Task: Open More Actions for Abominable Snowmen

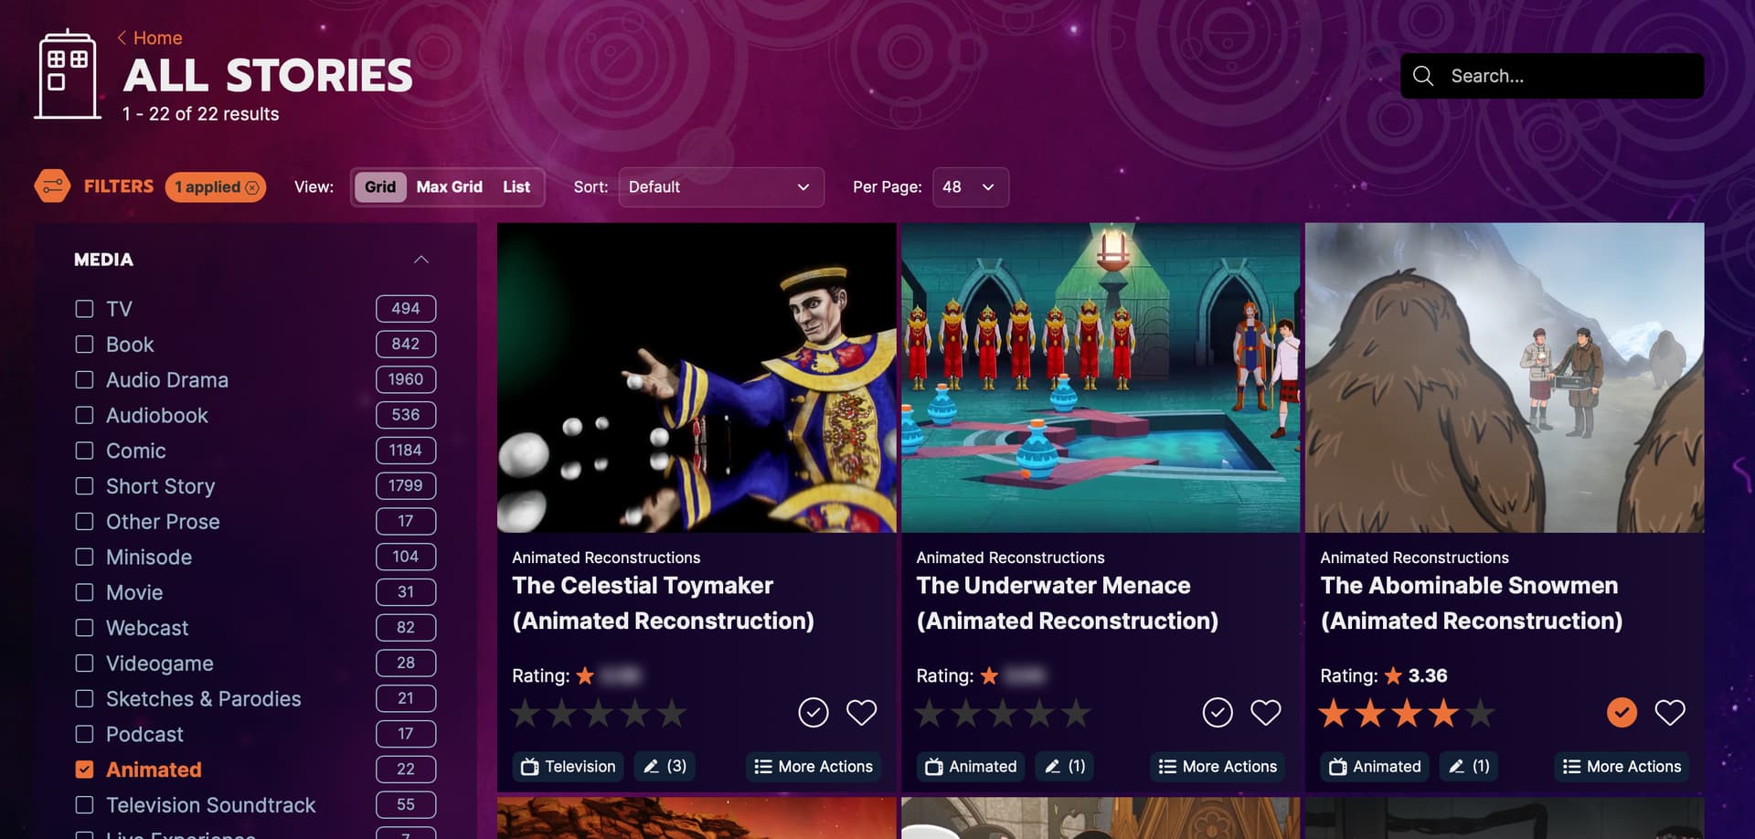Action: click(x=1622, y=767)
